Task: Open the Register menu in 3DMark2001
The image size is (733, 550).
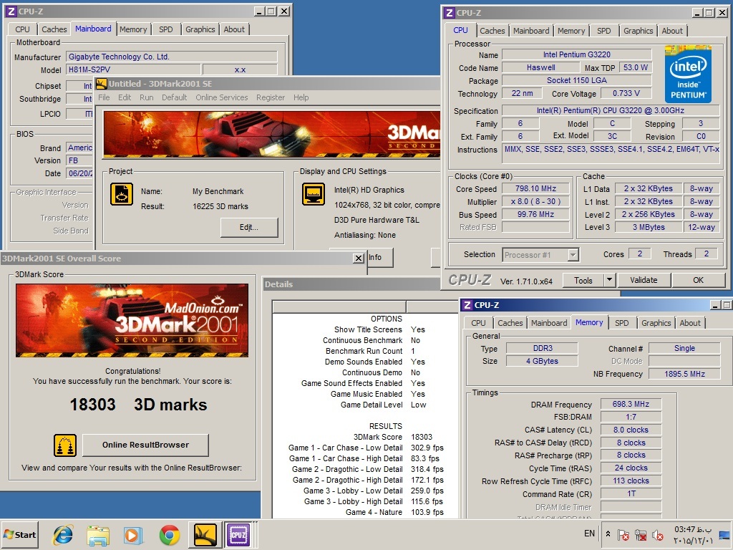Action: (x=270, y=97)
